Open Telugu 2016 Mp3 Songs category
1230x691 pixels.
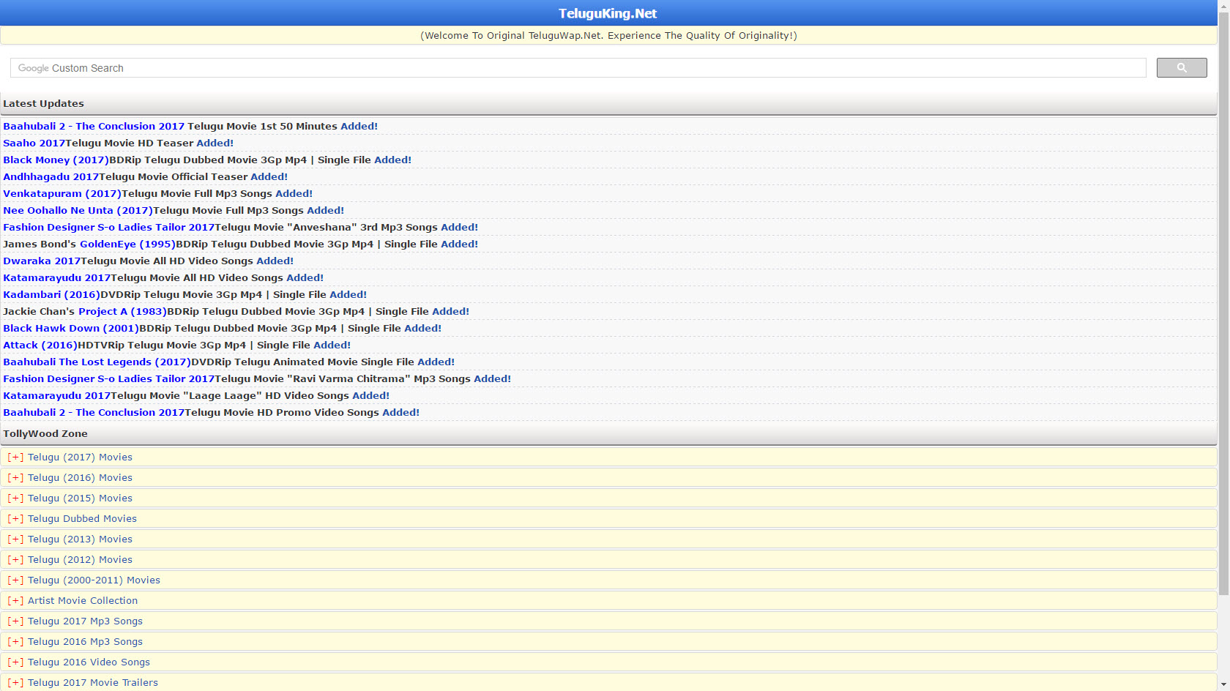coord(86,641)
